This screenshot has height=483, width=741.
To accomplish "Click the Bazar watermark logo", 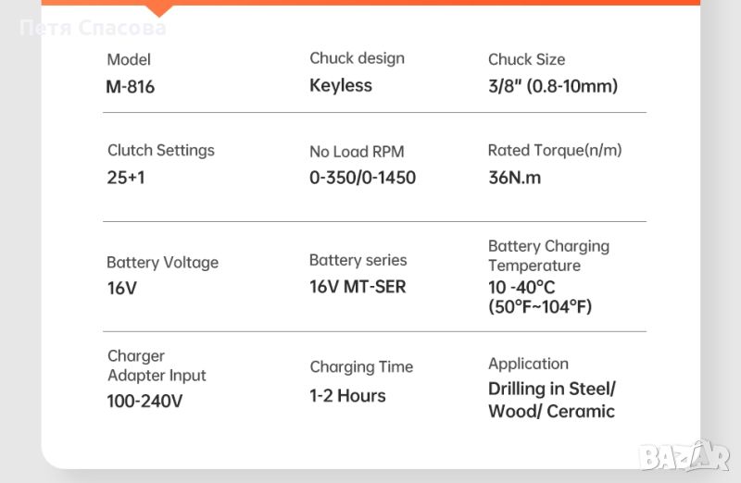I will (x=686, y=455).
